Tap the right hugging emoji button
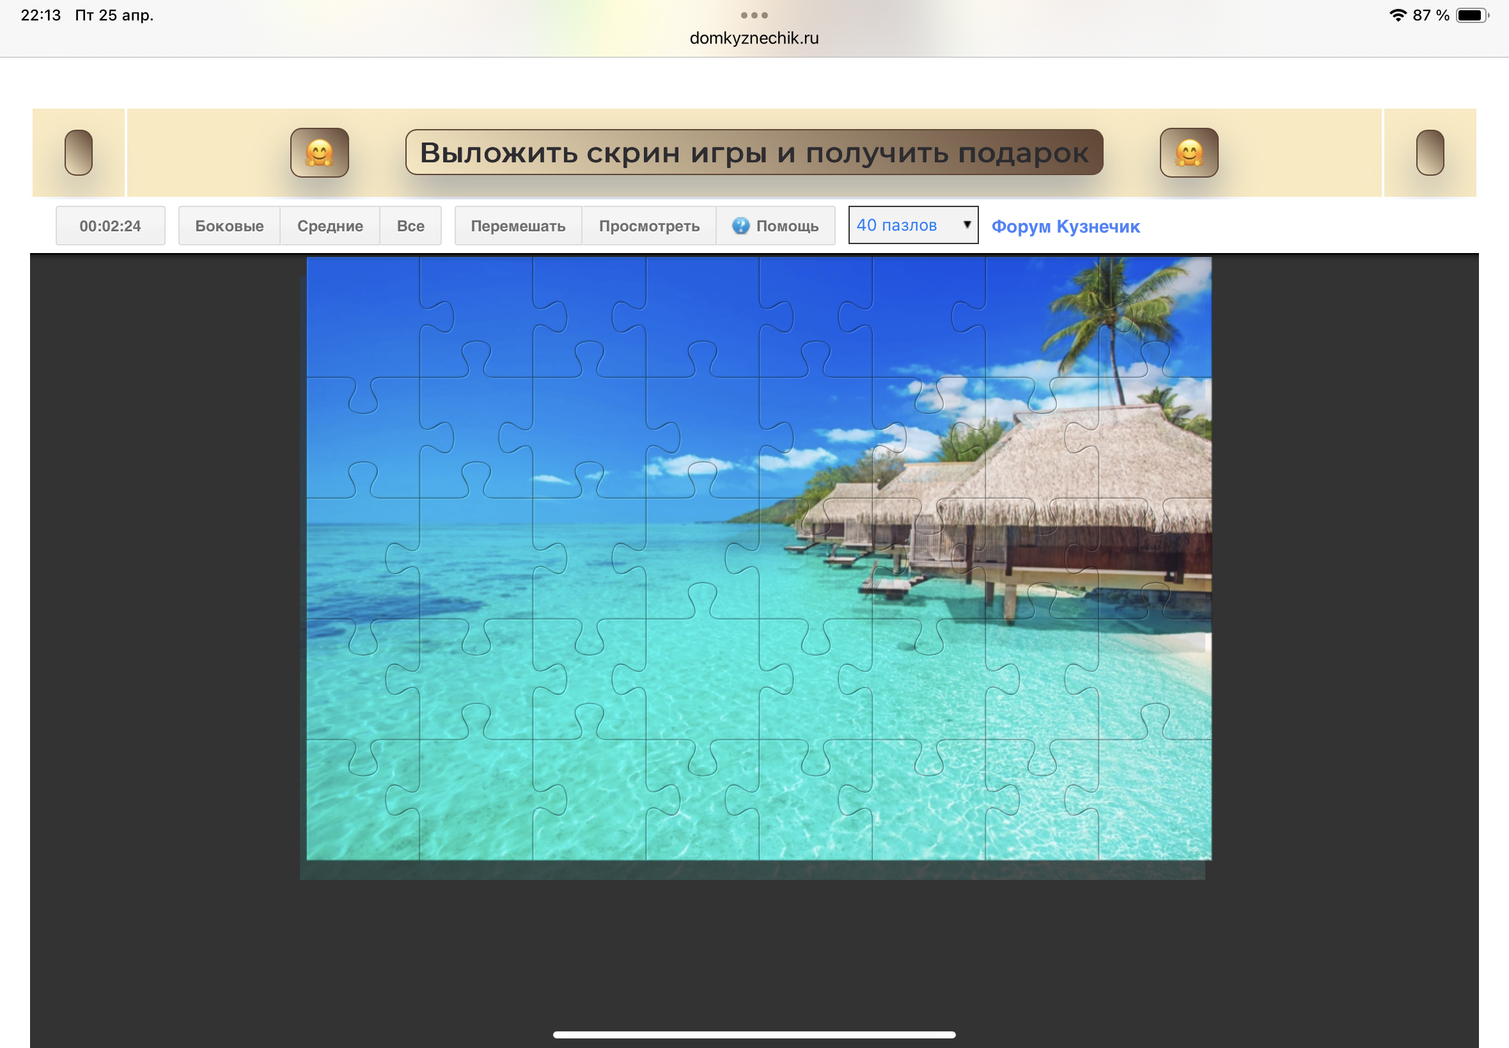Screen dimensions: 1509x1048 tap(1189, 152)
